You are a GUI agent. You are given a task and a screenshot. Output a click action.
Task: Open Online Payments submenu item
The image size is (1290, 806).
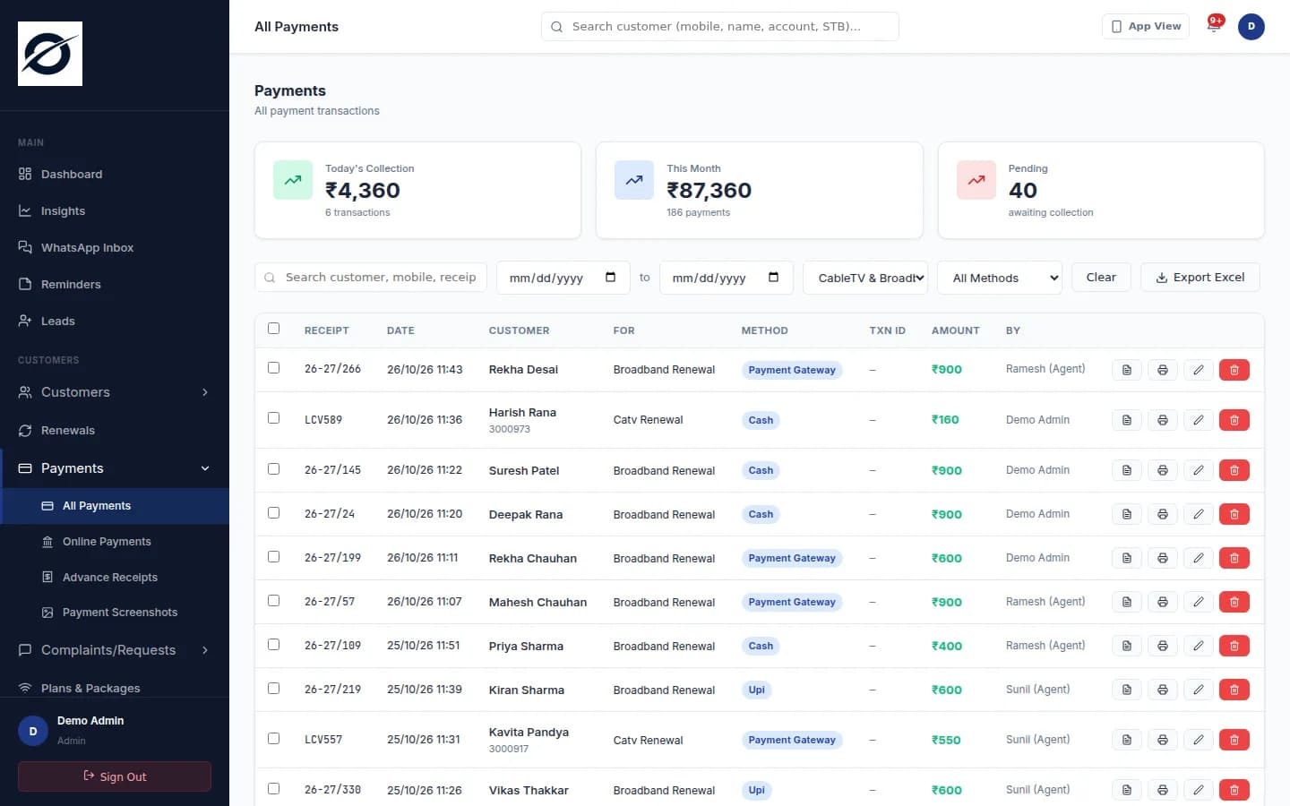(115, 542)
